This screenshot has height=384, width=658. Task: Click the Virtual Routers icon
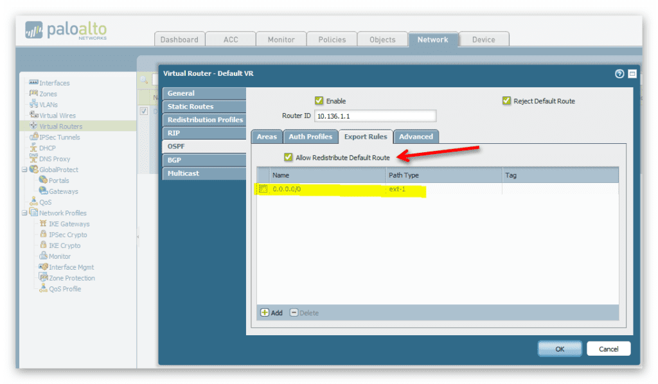click(33, 125)
